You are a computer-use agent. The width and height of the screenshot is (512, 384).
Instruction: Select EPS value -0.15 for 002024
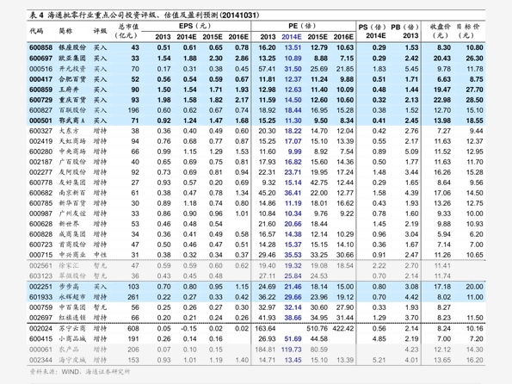click(x=188, y=328)
